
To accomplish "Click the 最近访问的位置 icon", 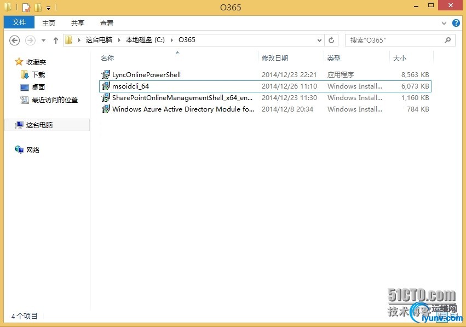I will coord(25,100).
